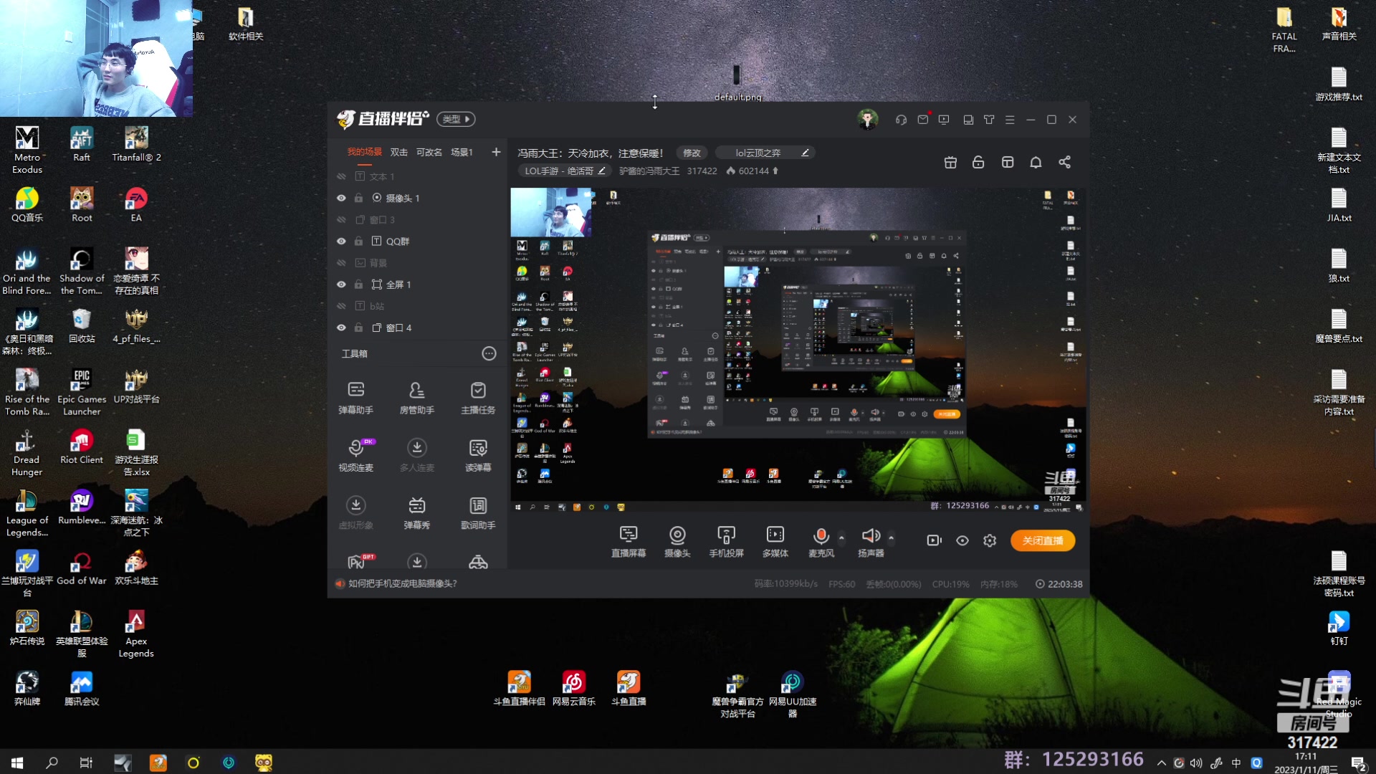1376x774 pixels.
Task: Click the 手机投屏 icon
Action: pos(725,541)
